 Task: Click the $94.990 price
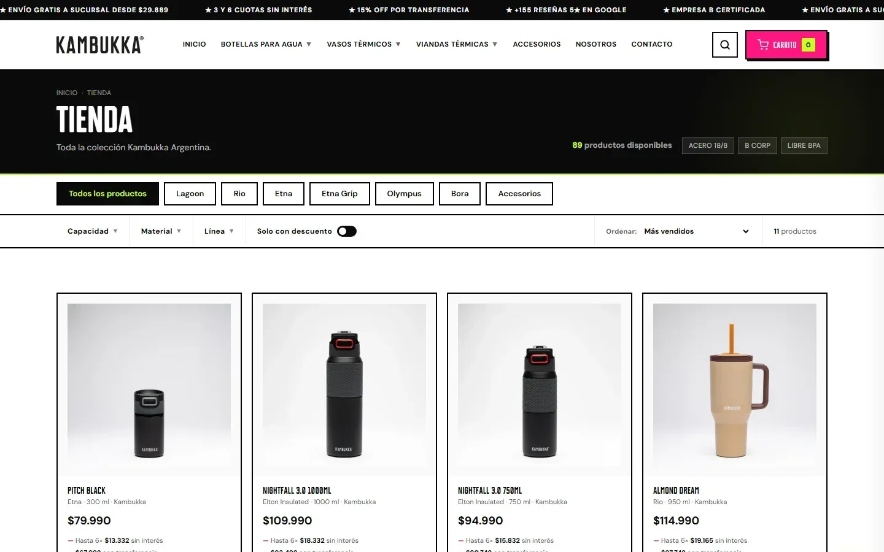coord(481,521)
